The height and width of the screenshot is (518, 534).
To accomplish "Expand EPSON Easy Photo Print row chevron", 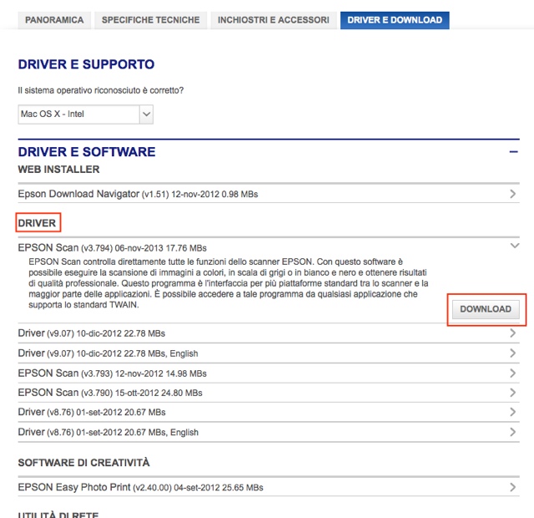I will (513, 487).
